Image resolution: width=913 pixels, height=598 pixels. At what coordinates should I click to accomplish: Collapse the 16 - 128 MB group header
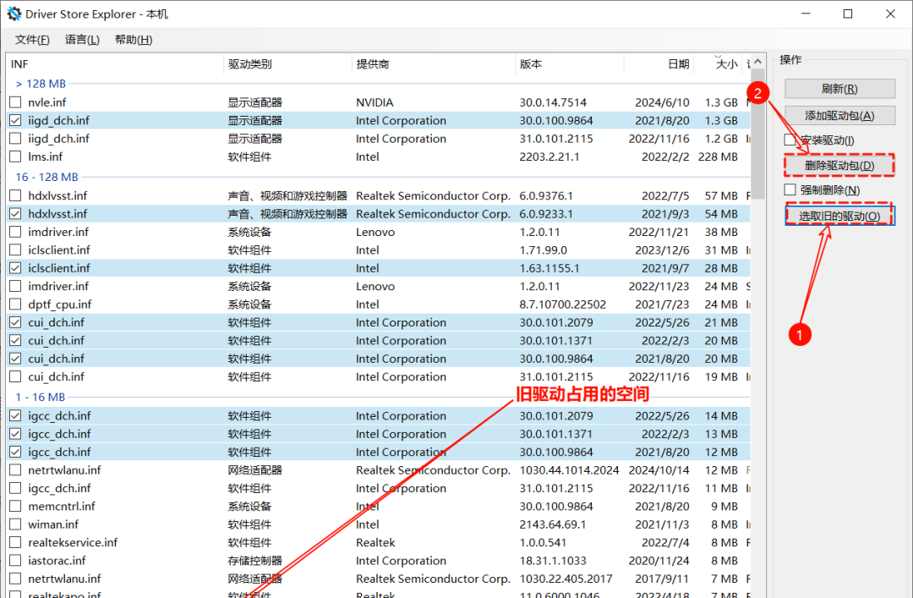point(46,177)
